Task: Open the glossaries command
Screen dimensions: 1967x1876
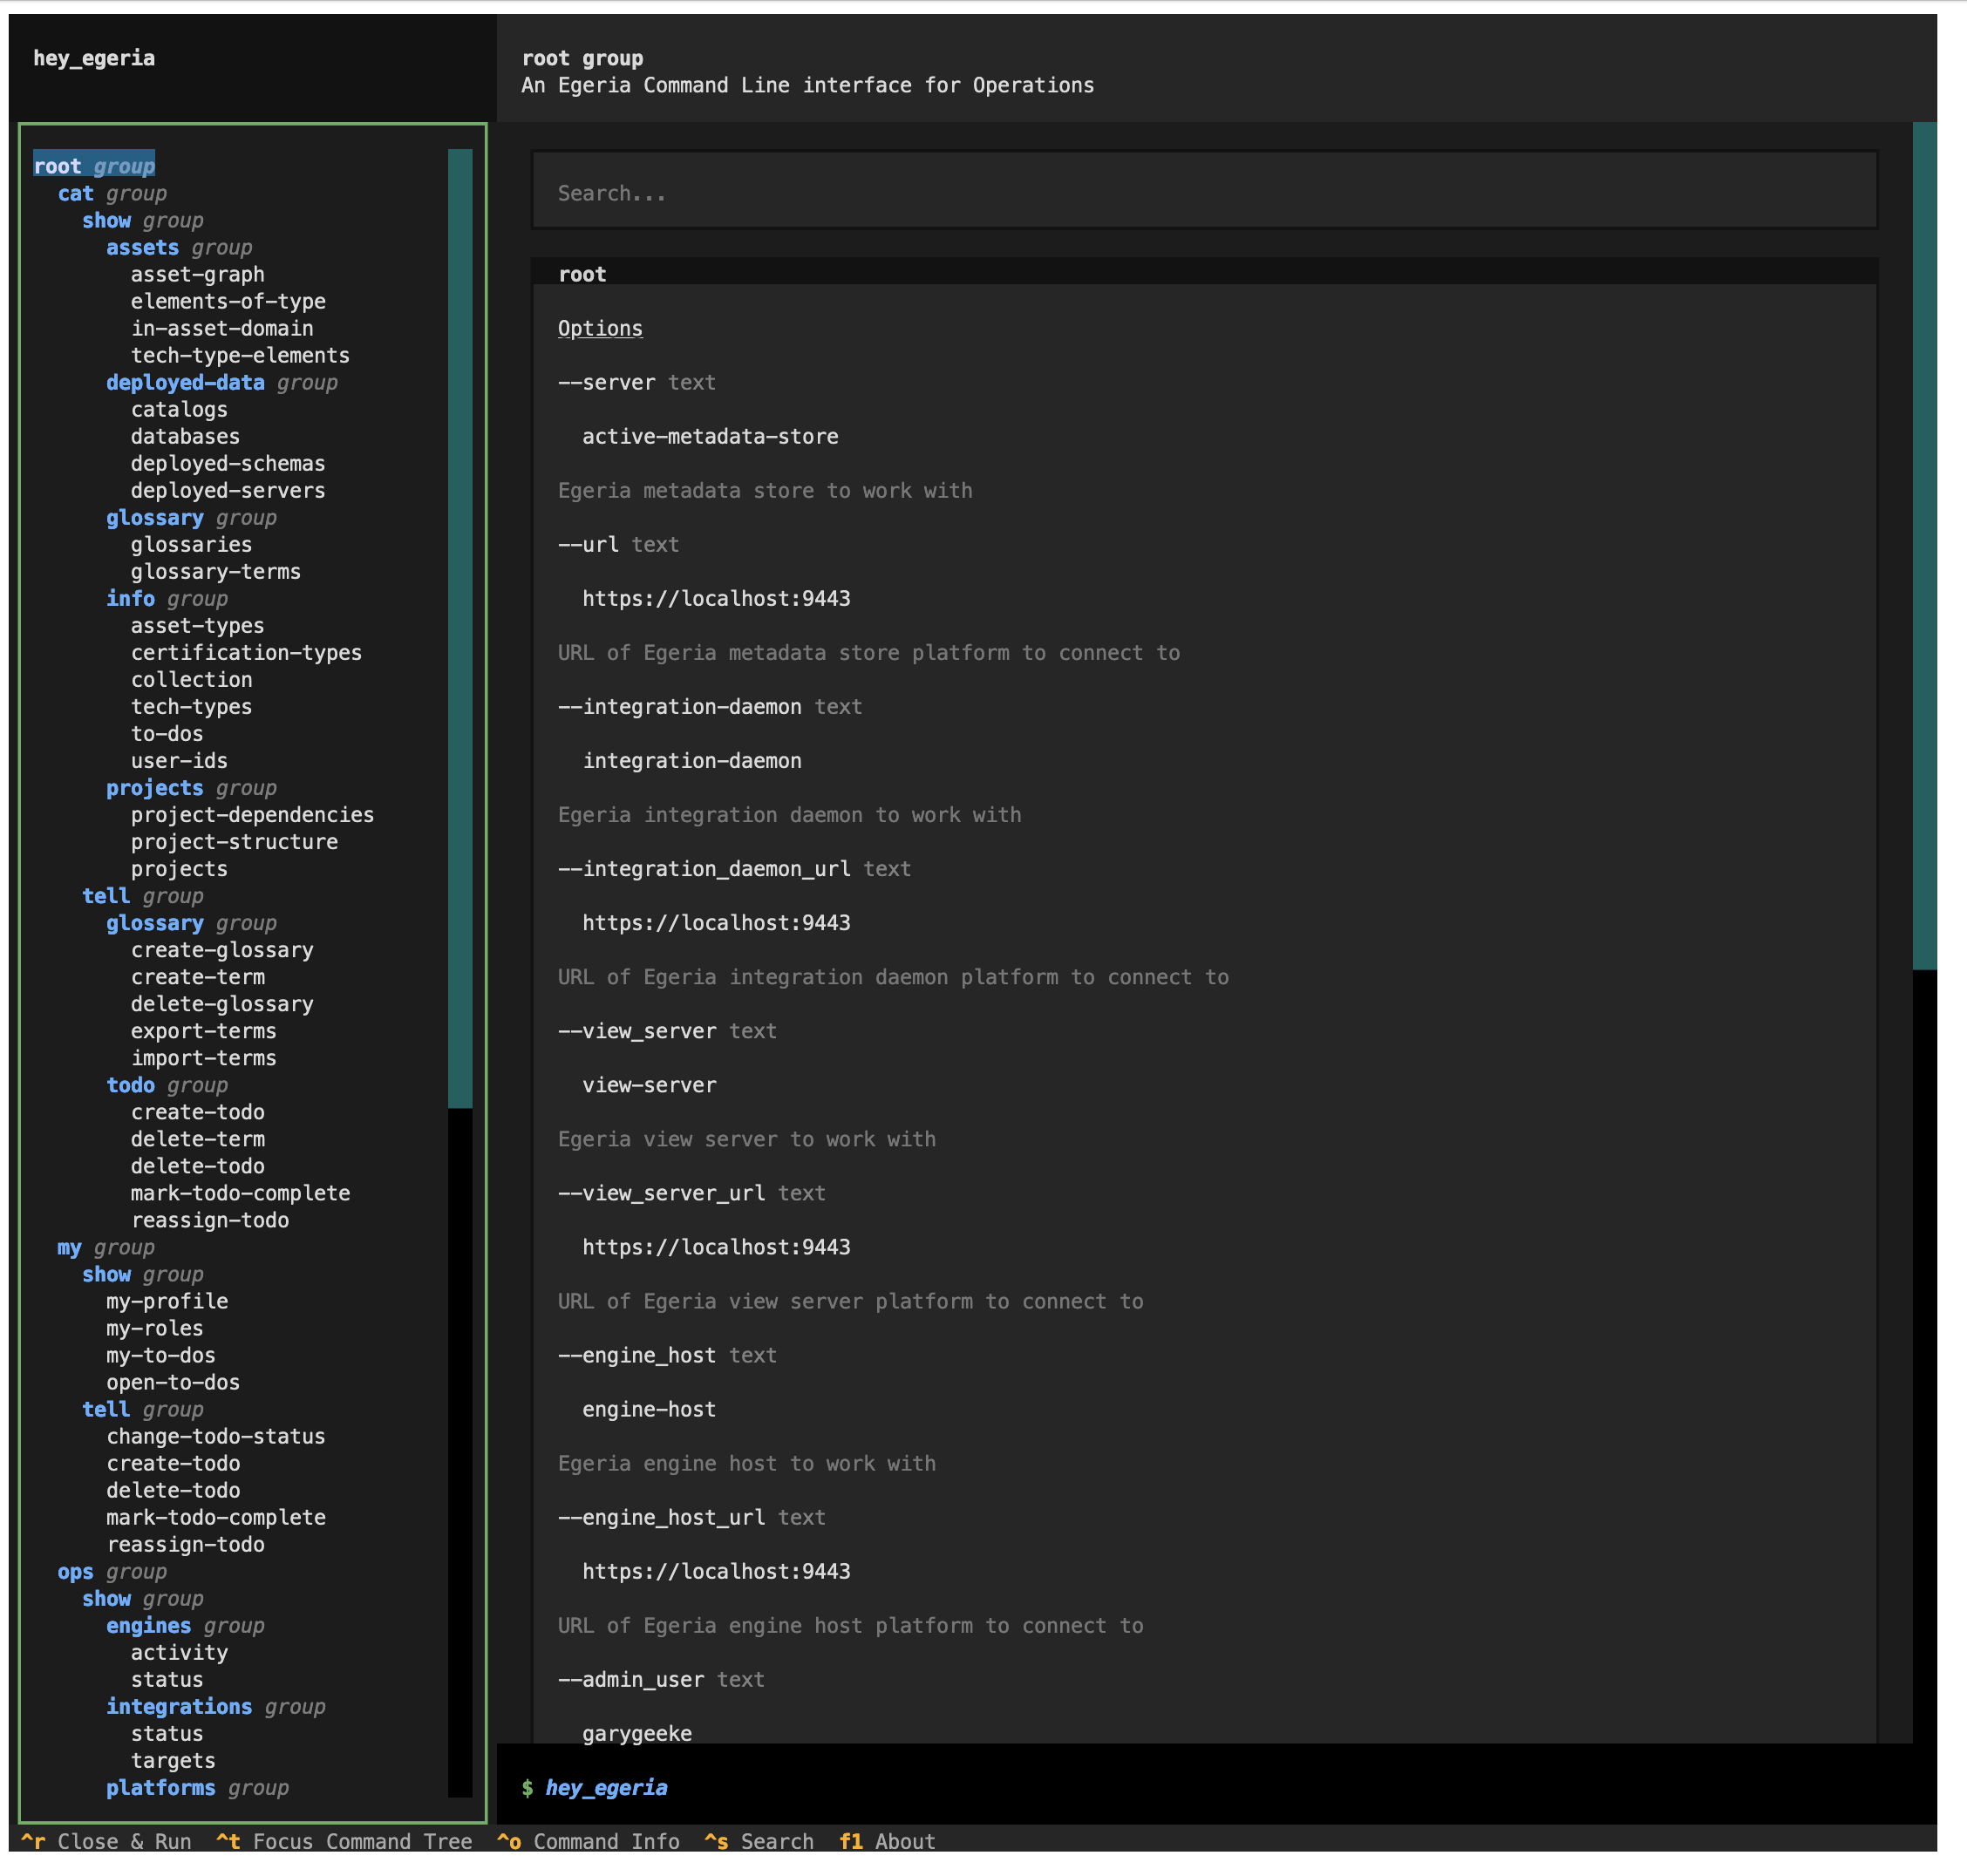Action: 191,544
